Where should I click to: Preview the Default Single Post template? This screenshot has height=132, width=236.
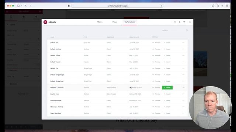[156, 81]
